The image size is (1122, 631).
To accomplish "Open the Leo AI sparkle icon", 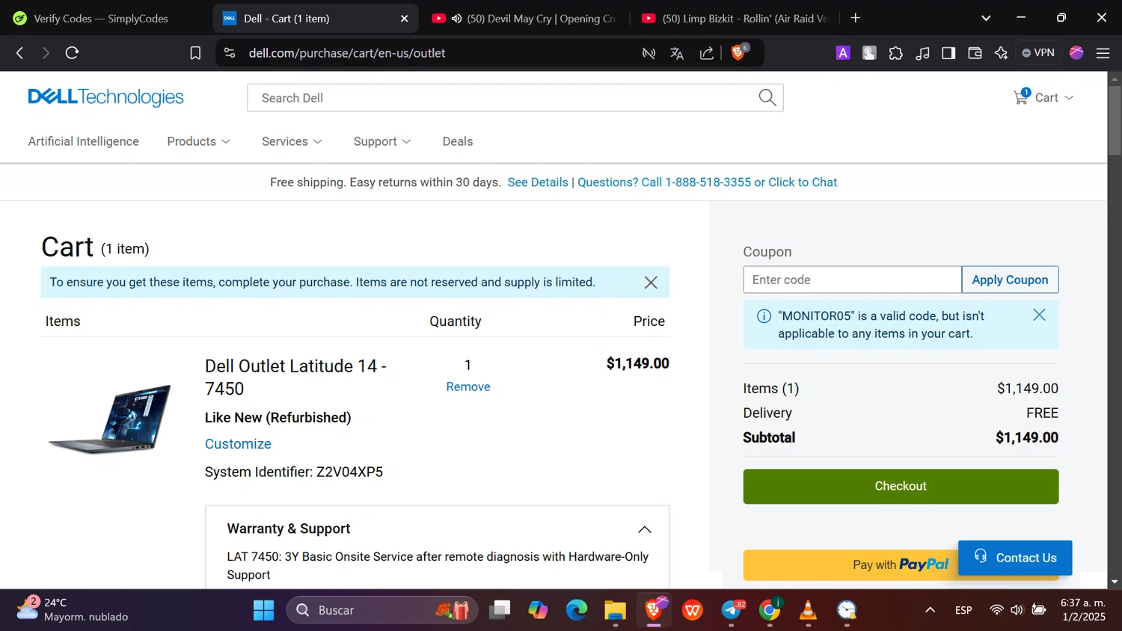I will tap(1001, 53).
